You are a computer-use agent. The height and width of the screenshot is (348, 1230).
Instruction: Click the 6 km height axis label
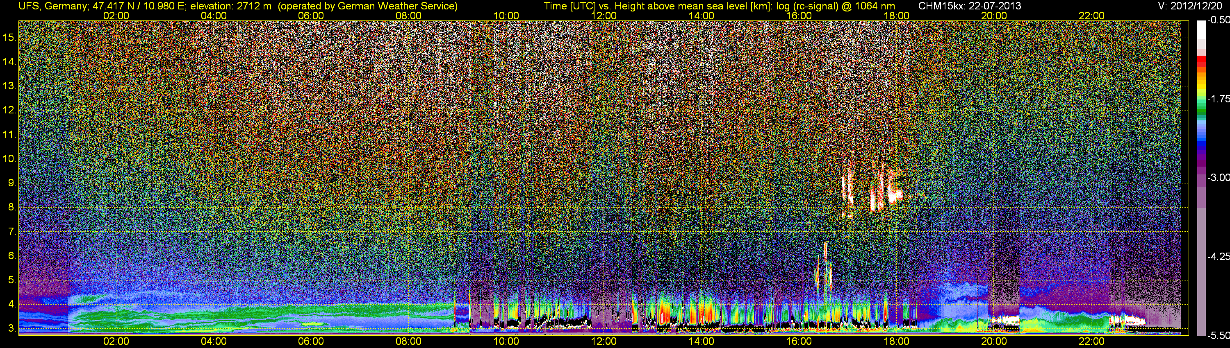coord(12,256)
